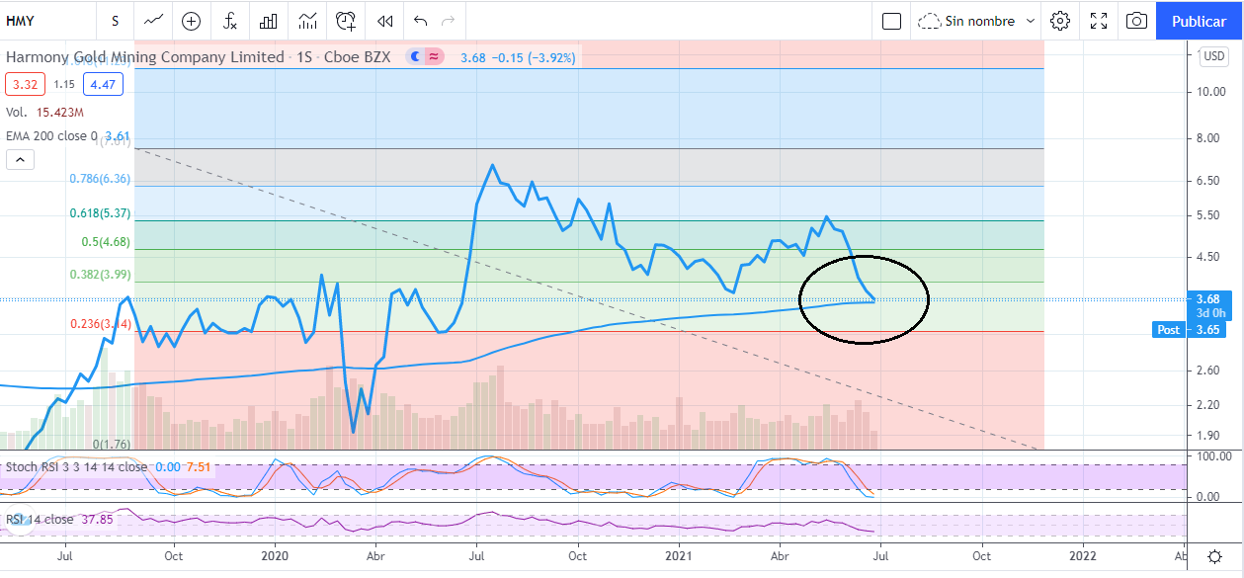Open the layout selection square icon

tap(891, 21)
